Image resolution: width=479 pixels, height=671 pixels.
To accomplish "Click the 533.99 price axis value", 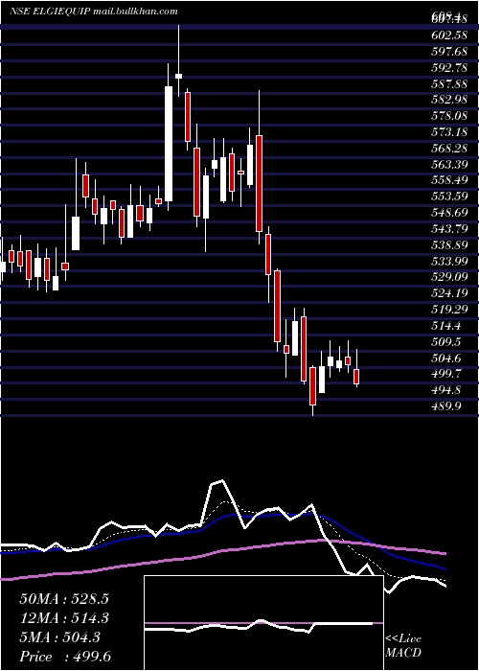I will coord(449,261).
